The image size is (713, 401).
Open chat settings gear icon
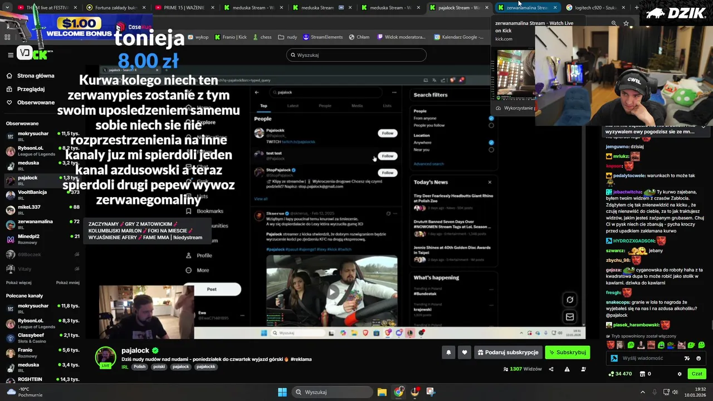click(679, 374)
